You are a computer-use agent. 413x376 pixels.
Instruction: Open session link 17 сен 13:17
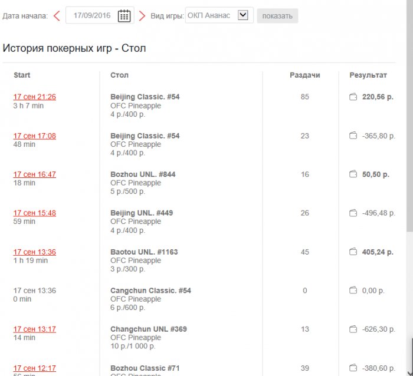(35, 329)
